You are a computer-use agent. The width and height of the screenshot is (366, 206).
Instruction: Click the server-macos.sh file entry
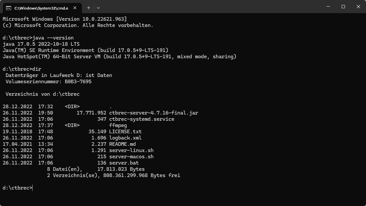click(132, 157)
